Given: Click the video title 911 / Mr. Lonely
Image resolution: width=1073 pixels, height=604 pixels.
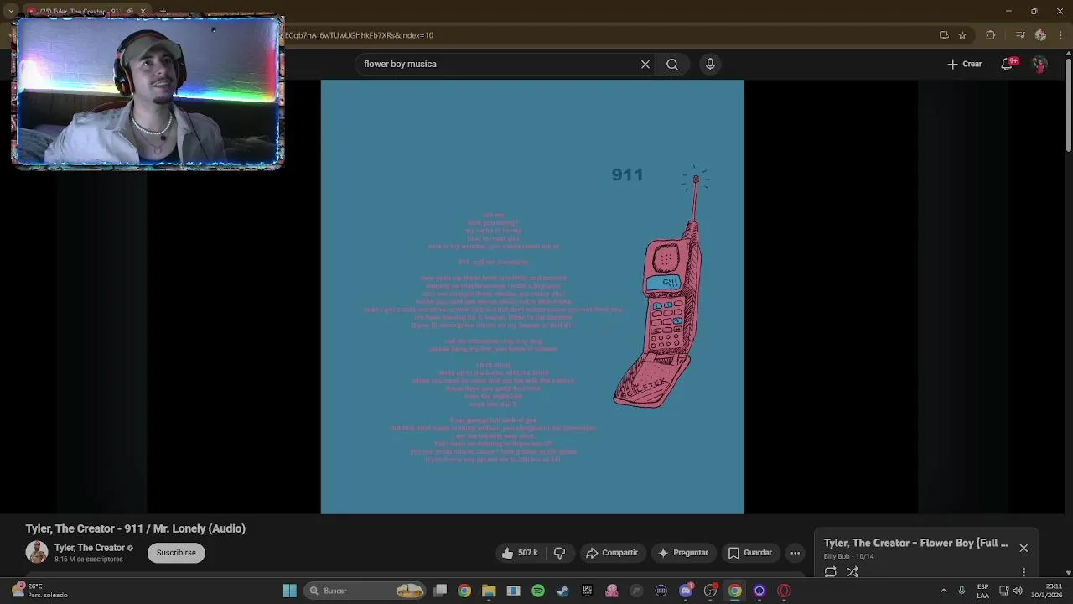Looking at the screenshot, I should click(136, 528).
